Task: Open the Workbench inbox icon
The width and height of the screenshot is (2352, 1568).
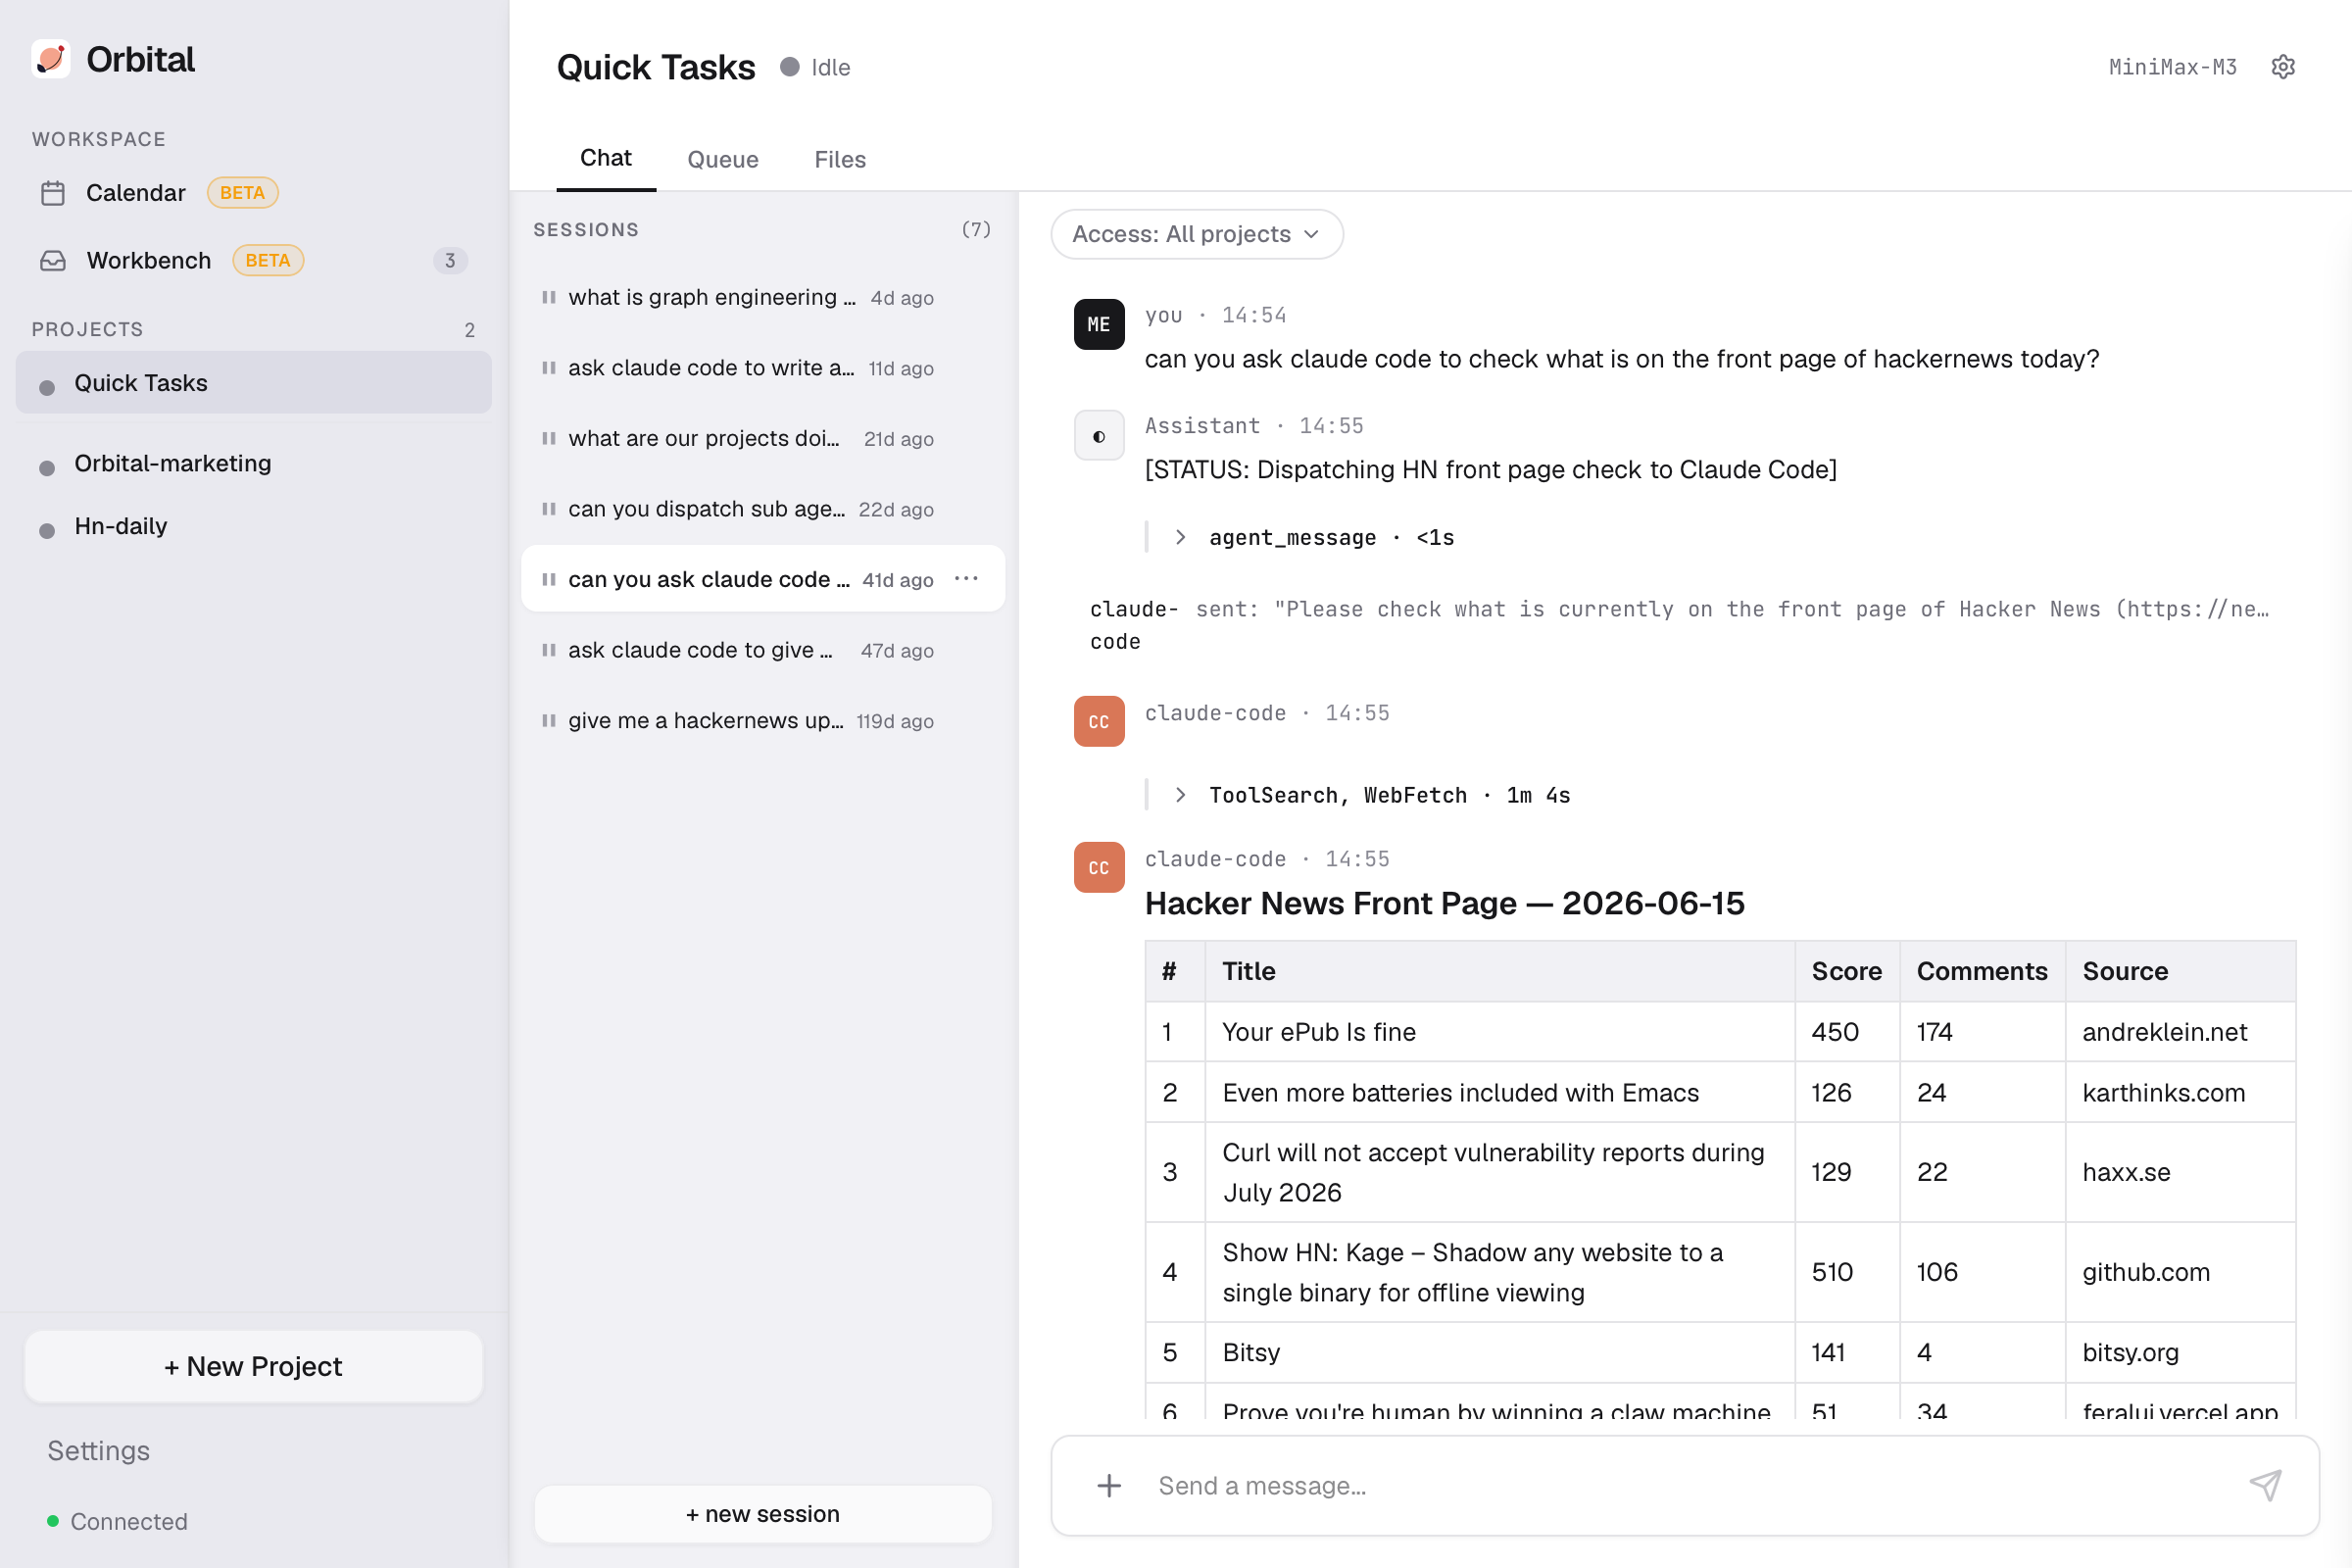Action: [x=53, y=261]
